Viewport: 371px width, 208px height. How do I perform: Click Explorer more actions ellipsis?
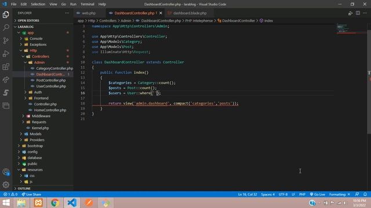[x=67, y=13]
